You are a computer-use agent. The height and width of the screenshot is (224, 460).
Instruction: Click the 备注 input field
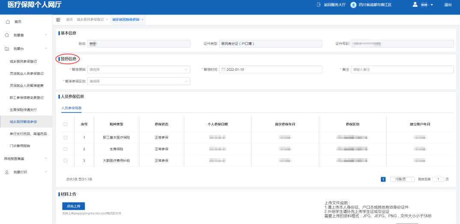[x=403, y=69]
